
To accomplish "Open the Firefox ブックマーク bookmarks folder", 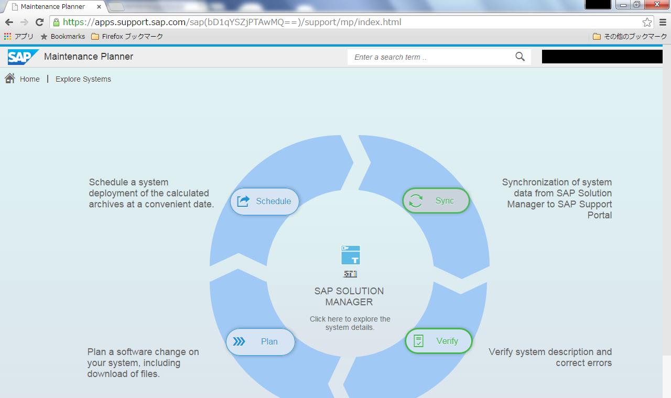I will pos(127,37).
